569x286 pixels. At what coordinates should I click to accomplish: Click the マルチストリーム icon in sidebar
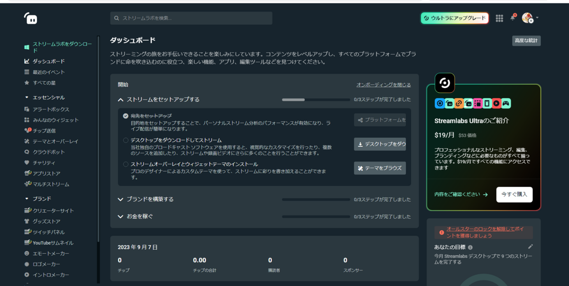click(x=28, y=184)
